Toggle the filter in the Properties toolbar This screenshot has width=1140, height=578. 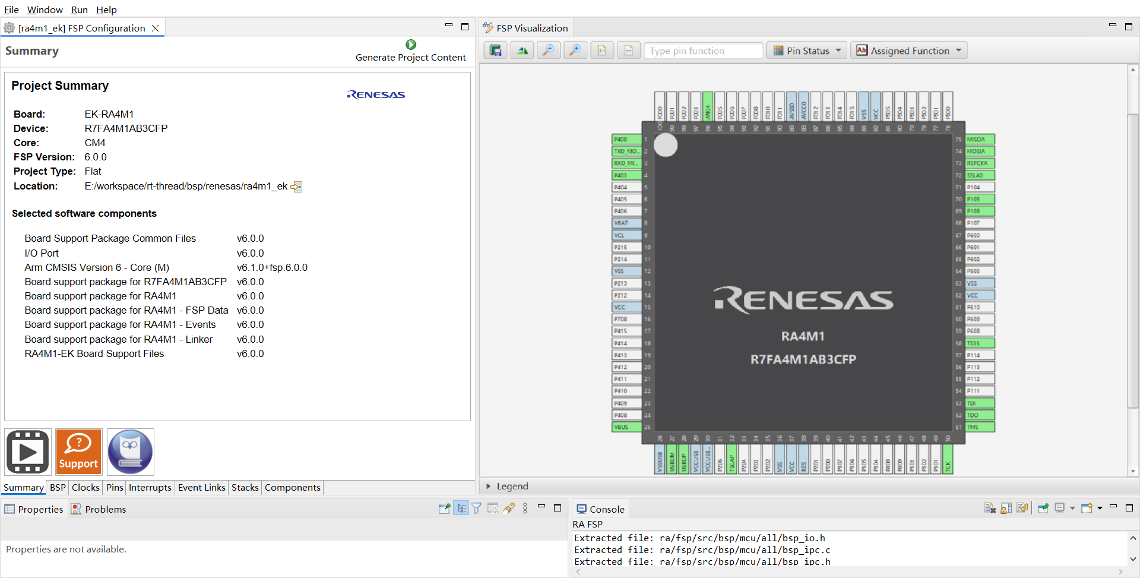point(477,508)
